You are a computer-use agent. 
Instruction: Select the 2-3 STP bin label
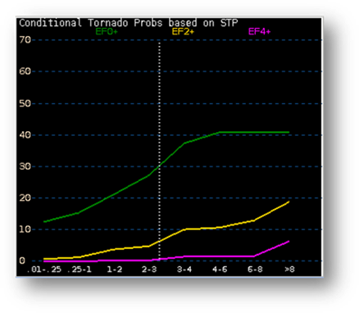click(149, 270)
